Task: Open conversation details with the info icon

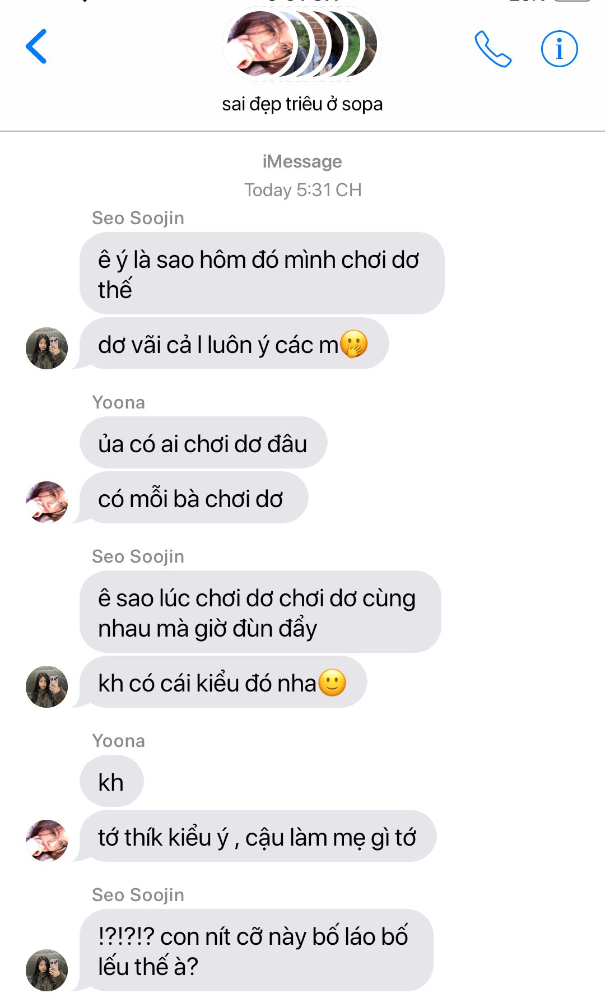Action: 559,49
